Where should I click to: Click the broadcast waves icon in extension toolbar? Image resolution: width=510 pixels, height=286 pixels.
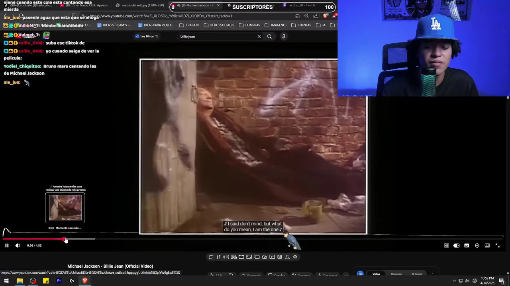coord(226,257)
